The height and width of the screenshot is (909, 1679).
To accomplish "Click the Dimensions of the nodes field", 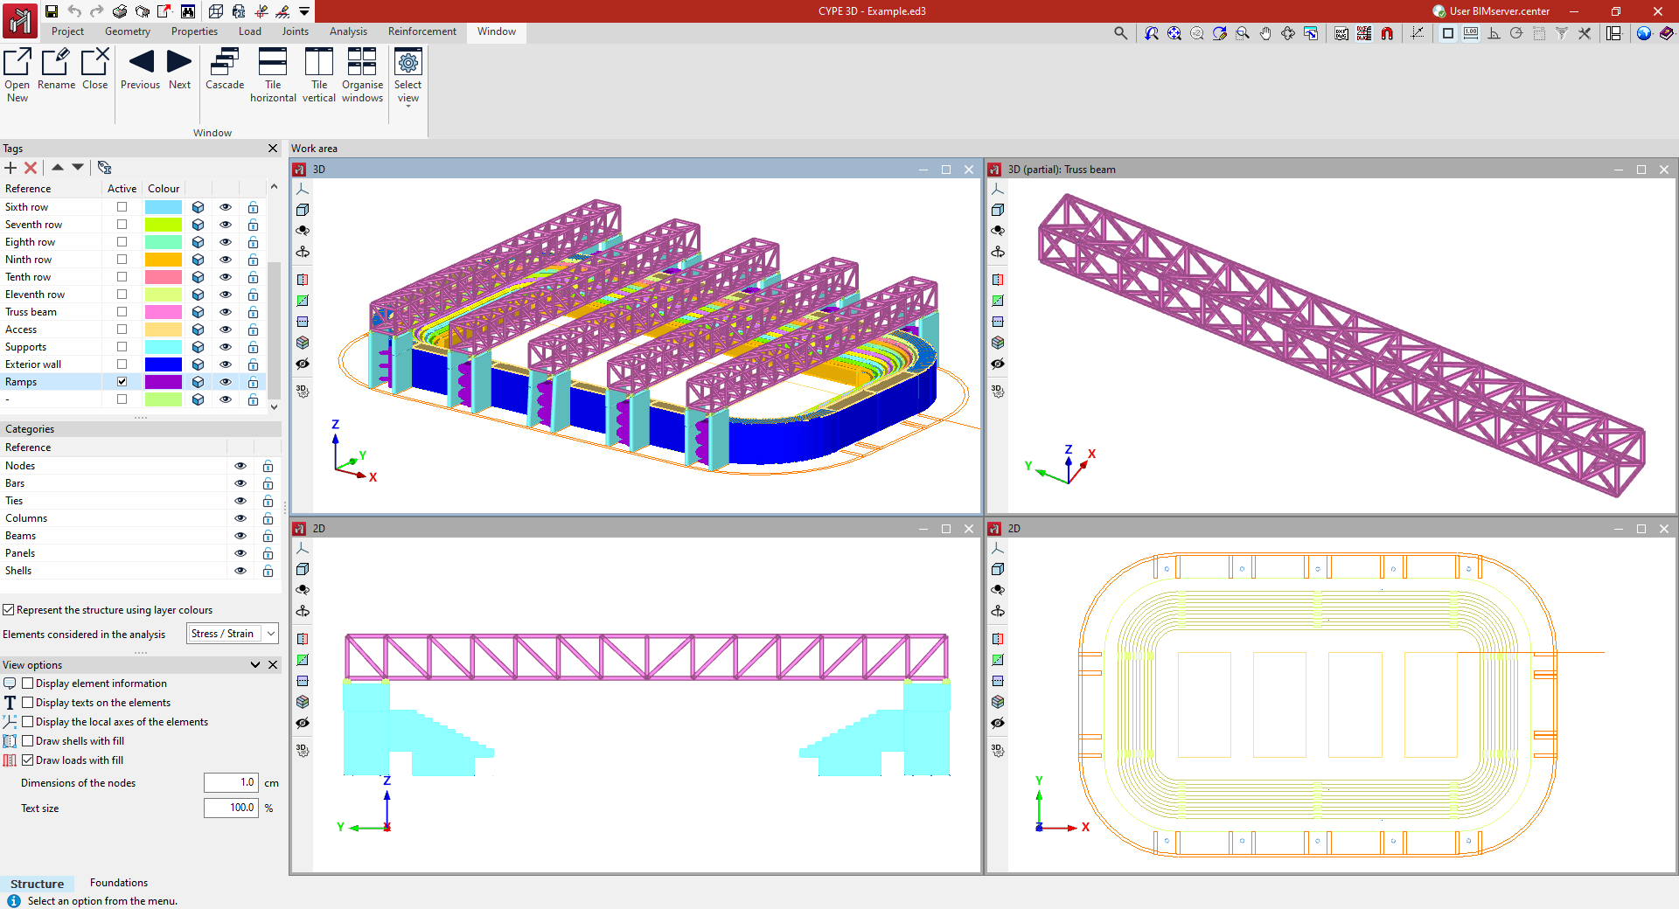I will (x=231, y=783).
